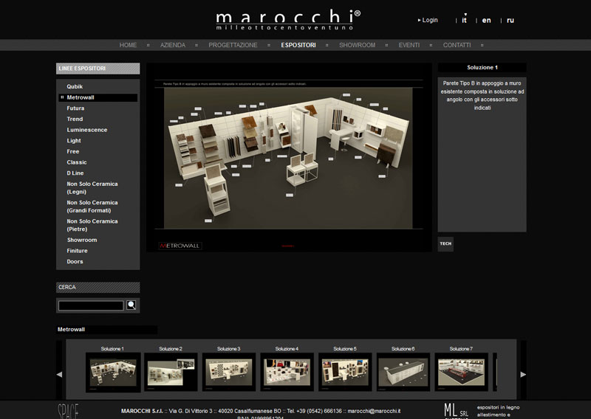Click the marocchi@marocchi.it email link
This screenshot has height=419, width=591.
[x=374, y=411]
